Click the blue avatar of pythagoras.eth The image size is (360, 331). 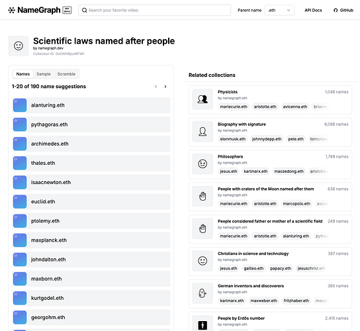click(x=20, y=124)
